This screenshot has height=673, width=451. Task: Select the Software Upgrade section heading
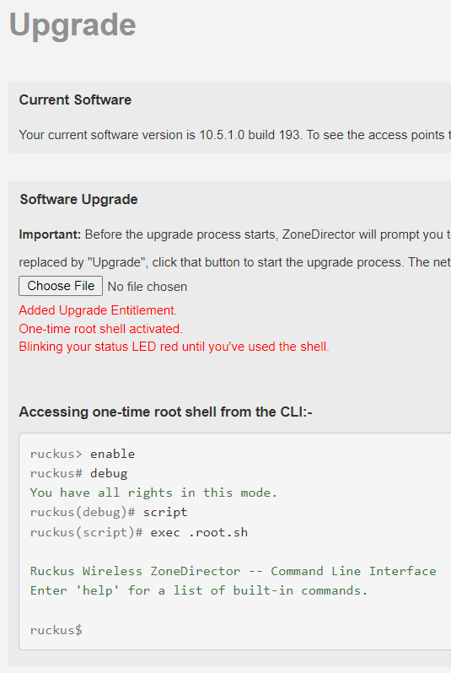pos(78,199)
